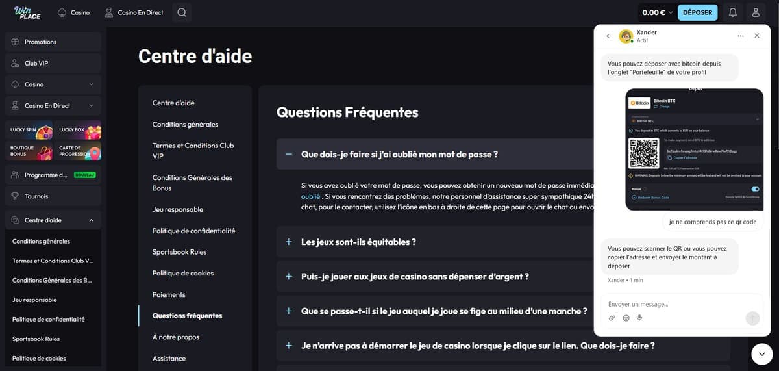This screenshot has width=779, height=371.
Task: Go back with chat arrow icon
Action: pyautogui.click(x=608, y=36)
